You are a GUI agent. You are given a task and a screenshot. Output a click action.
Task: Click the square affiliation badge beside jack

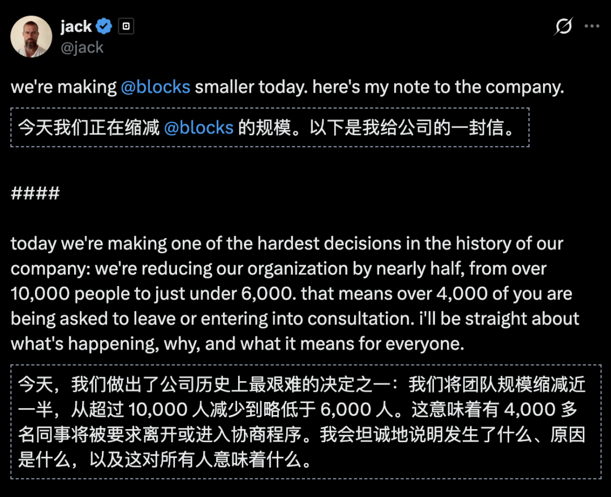click(x=126, y=26)
